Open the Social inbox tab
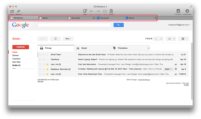The height and width of the screenshot is (119, 201). (92, 48)
